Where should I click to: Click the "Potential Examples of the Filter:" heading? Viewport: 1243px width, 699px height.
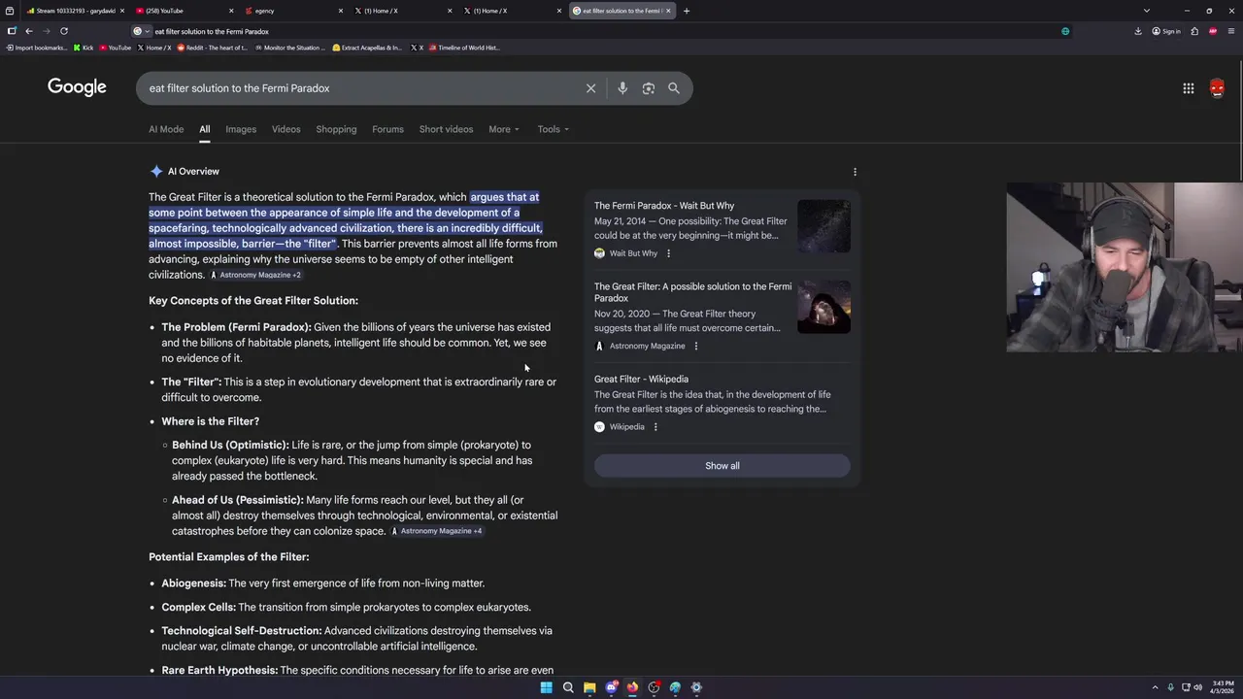coord(229,557)
